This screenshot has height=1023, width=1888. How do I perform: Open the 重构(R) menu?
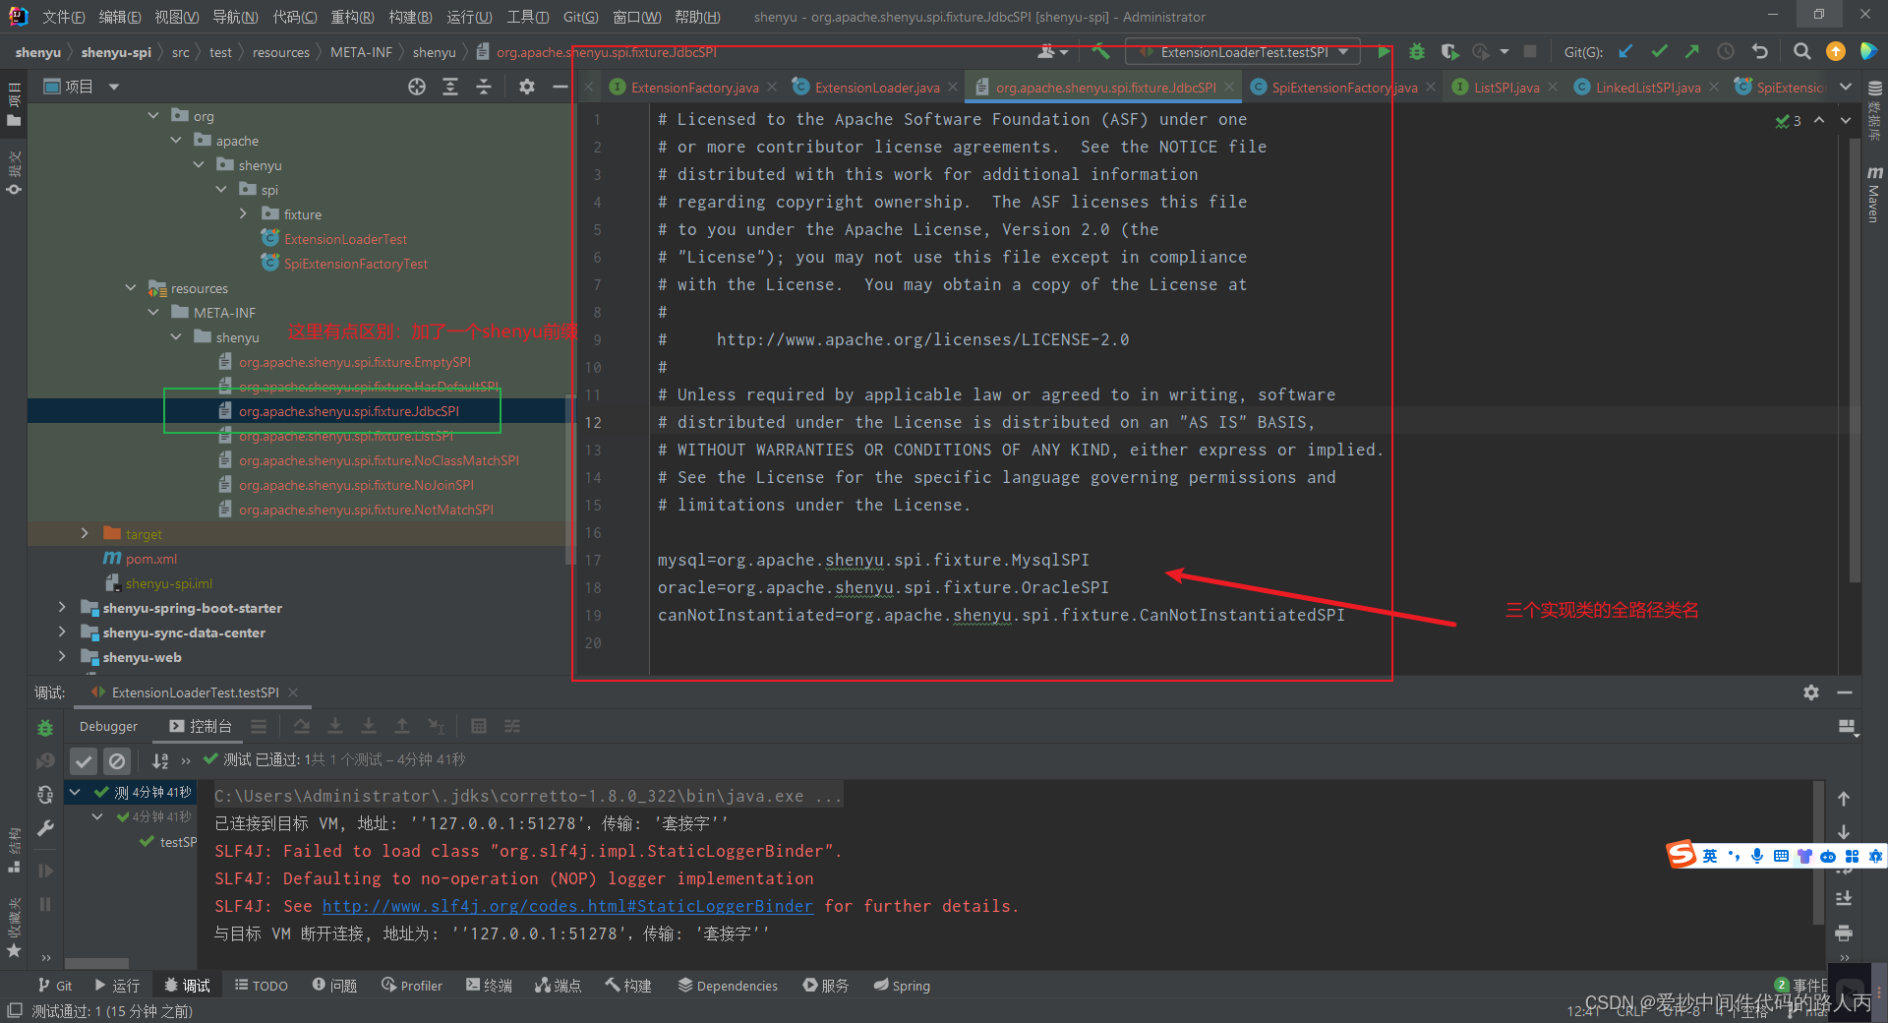pos(351,17)
